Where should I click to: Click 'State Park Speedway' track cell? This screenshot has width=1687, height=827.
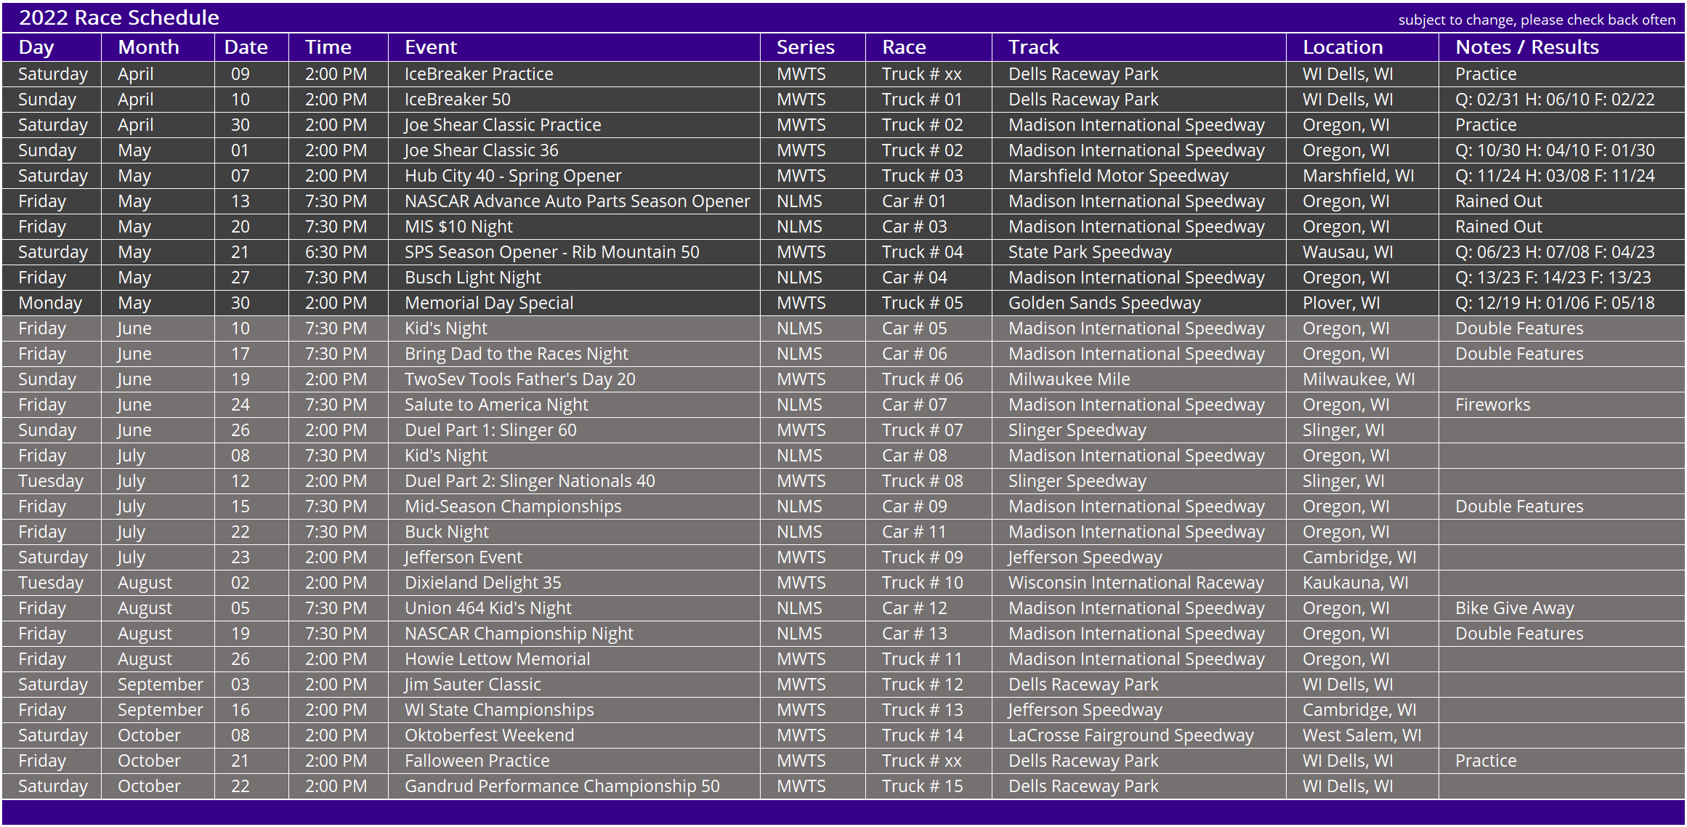click(x=1090, y=252)
